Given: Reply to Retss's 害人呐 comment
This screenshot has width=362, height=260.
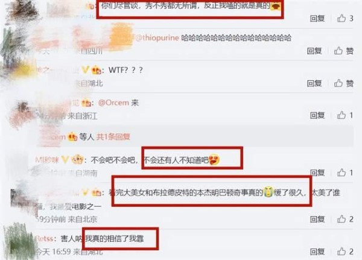Looking at the screenshot, I should pos(317,252).
